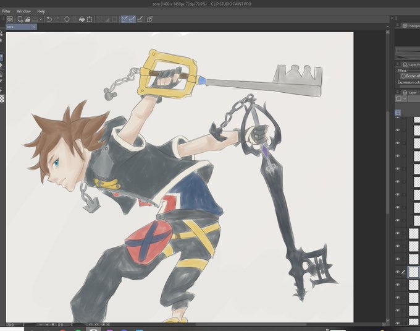This screenshot has height=331, width=420.
Task: Collapse the right palette dock
Action: pyautogui.click(x=392, y=18)
